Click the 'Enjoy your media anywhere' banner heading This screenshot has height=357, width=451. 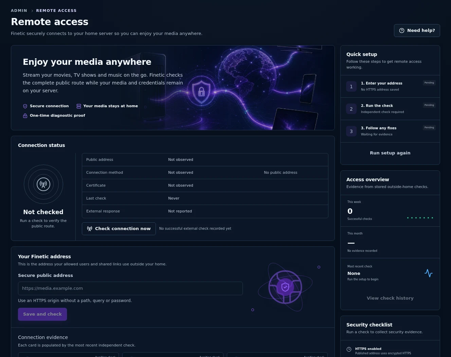[x=87, y=62]
